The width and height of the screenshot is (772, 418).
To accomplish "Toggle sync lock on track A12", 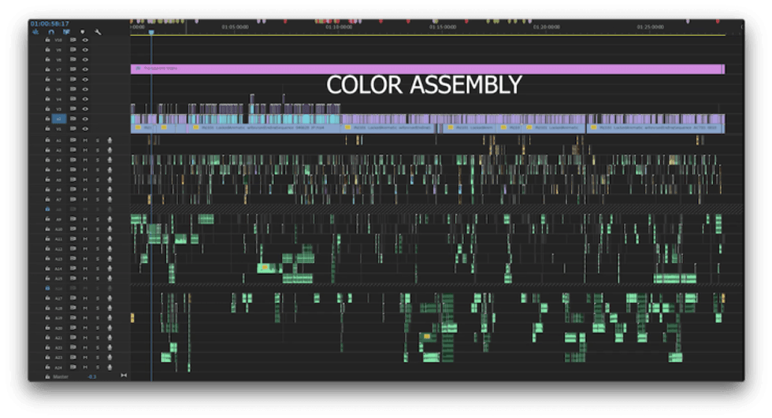I will [x=72, y=249].
